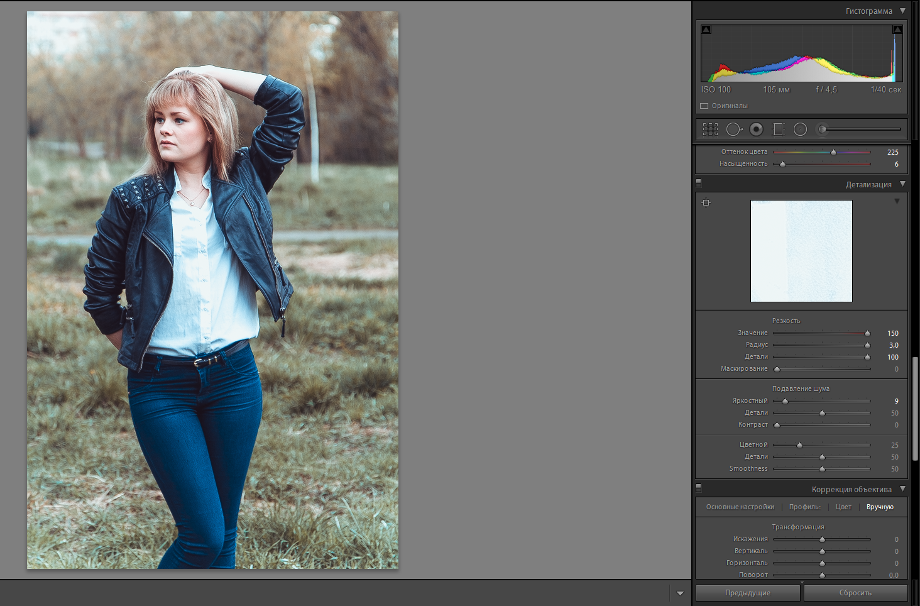Click the Резкость section label
This screenshot has width=920, height=606.
click(786, 321)
